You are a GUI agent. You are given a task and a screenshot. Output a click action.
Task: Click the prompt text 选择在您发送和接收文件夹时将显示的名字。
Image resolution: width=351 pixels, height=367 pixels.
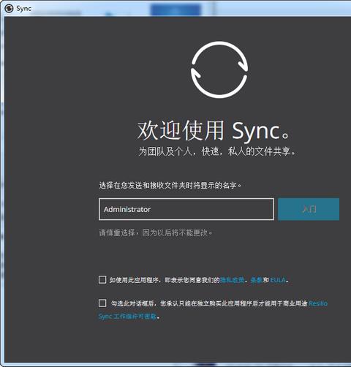[x=170, y=186]
